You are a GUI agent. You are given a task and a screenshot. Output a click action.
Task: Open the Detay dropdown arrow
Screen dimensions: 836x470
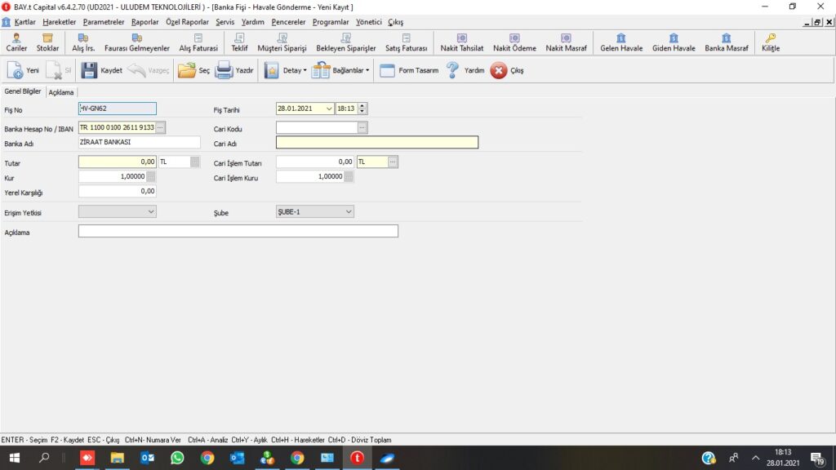[305, 71]
